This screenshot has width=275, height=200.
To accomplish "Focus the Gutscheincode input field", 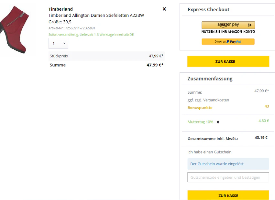I will coord(228,177).
